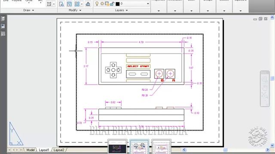Expand the Clipboard panel arrow
The image size is (275, 154).
tap(241, 11)
